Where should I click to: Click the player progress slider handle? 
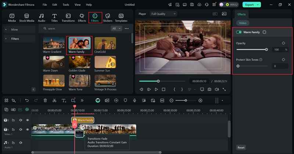(158, 81)
